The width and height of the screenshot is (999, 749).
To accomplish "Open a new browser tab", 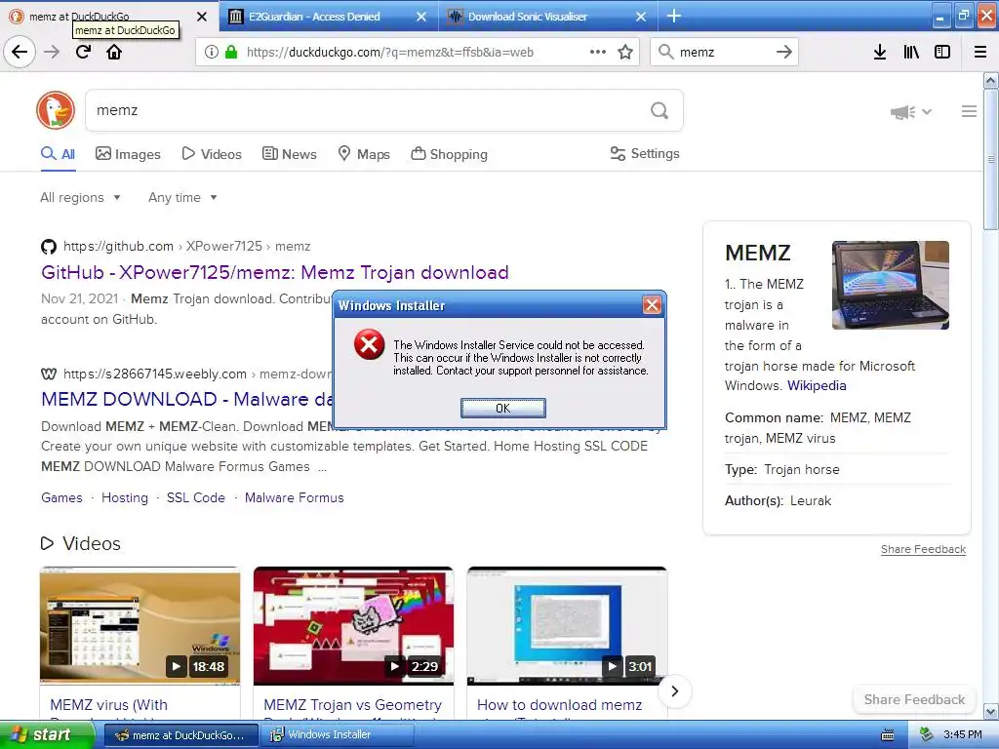I will [674, 16].
